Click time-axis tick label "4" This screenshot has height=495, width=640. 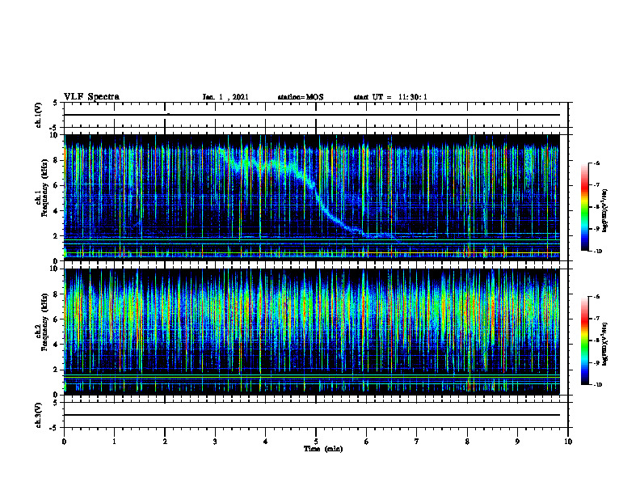(x=266, y=442)
